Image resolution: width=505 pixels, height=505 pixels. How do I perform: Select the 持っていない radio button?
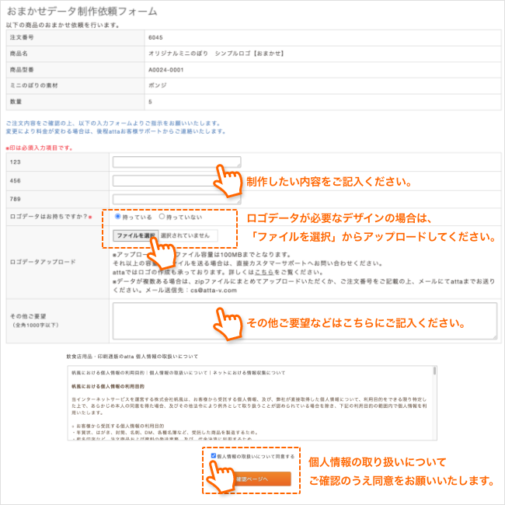coord(162,217)
